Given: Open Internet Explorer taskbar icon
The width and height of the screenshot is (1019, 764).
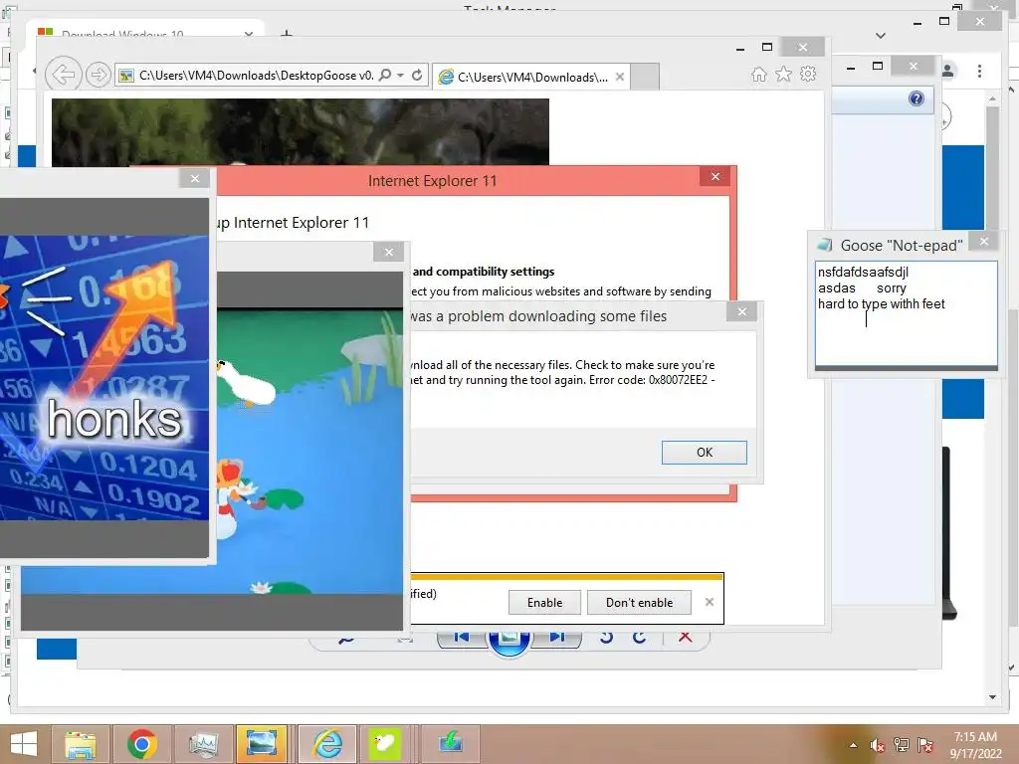Looking at the screenshot, I should click(x=327, y=744).
